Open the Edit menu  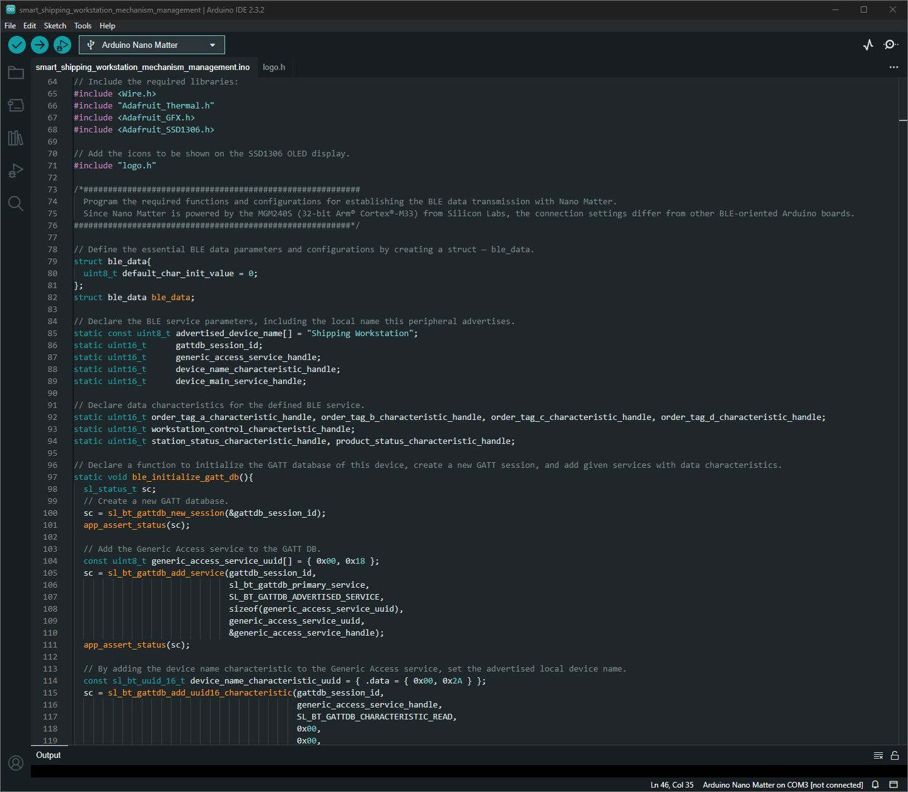click(x=30, y=26)
